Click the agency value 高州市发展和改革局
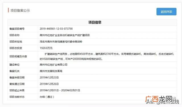182x107 pixels. 51,71
